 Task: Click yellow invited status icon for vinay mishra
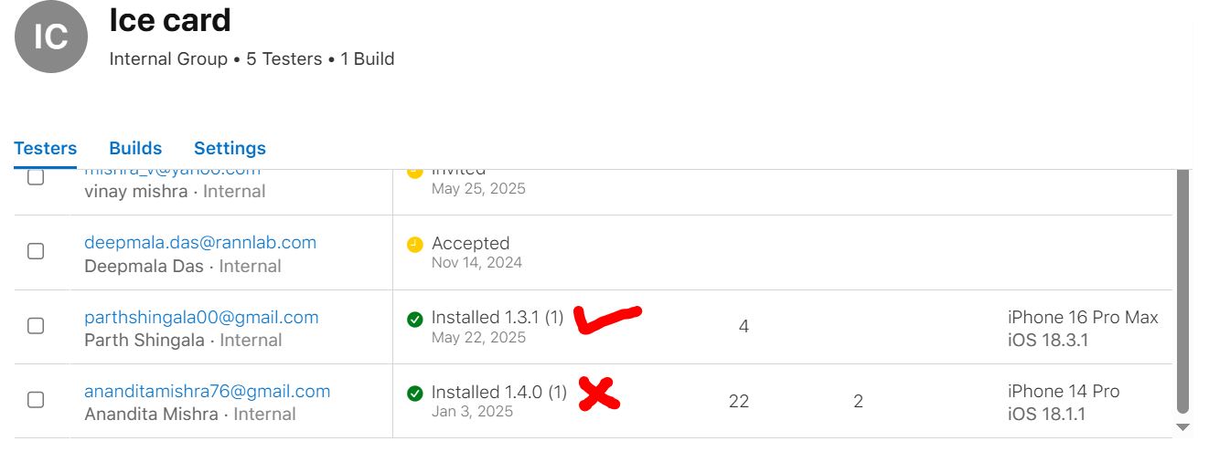pos(414,173)
